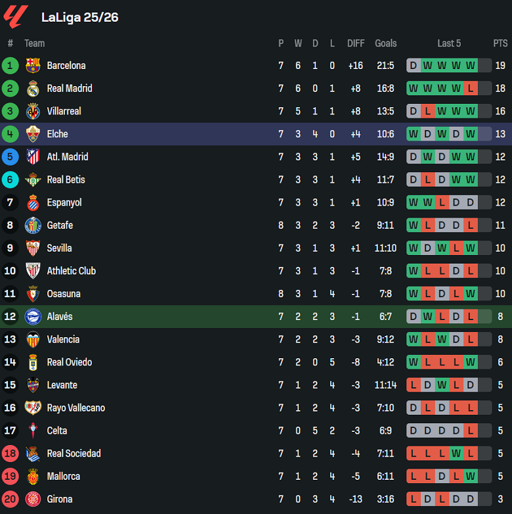Sort table by PTS column header
Image resolution: width=512 pixels, height=514 pixels.
pyautogui.click(x=500, y=43)
